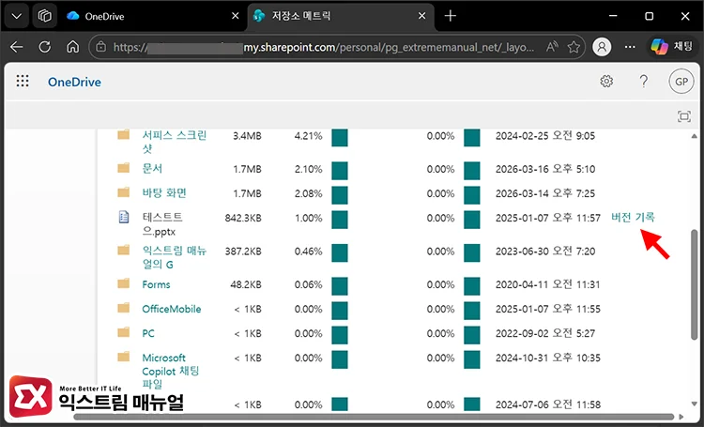
Task: Open the help question mark
Action: pyautogui.click(x=643, y=82)
